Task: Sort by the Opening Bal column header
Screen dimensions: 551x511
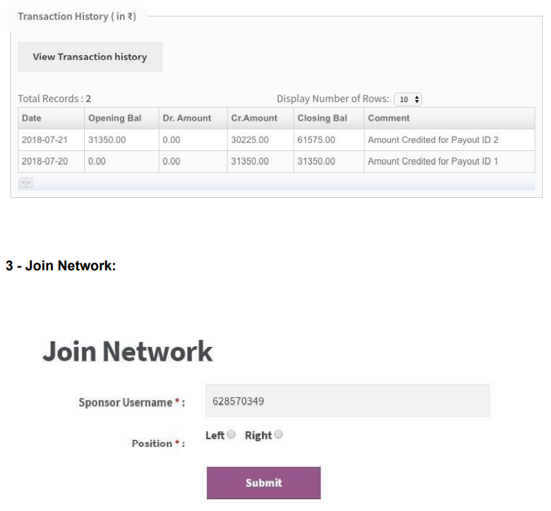Action: click(x=121, y=118)
